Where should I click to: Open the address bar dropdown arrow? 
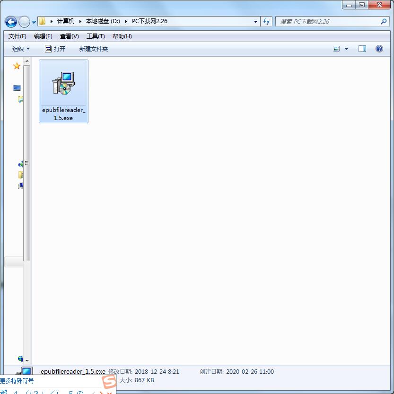click(x=255, y=21)
